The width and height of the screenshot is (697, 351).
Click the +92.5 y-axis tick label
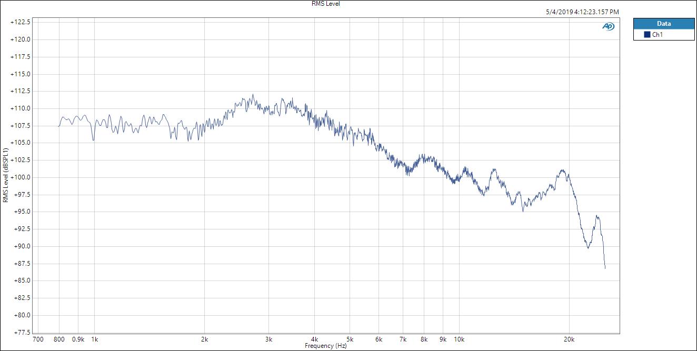tap(22, 229)
